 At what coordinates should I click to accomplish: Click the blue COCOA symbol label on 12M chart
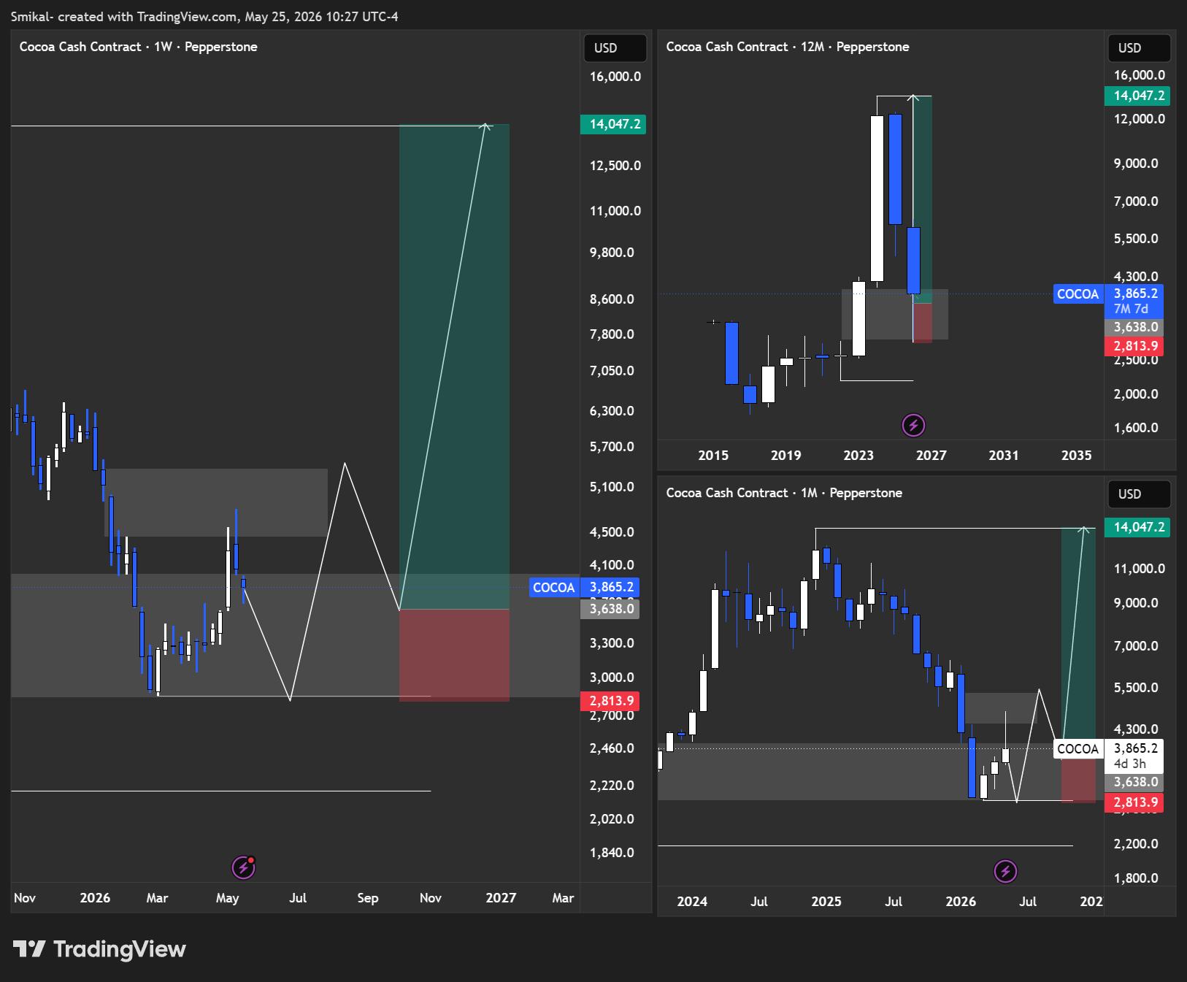[x=1077, y=294]
